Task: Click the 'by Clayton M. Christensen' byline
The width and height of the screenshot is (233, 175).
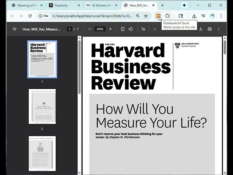Action: 123,137
